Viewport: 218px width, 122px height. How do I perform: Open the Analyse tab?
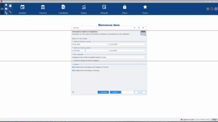pos(84,9)
